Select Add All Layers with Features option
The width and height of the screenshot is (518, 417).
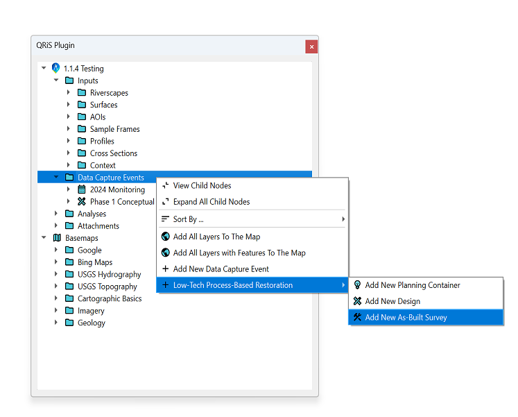point(252,253)
